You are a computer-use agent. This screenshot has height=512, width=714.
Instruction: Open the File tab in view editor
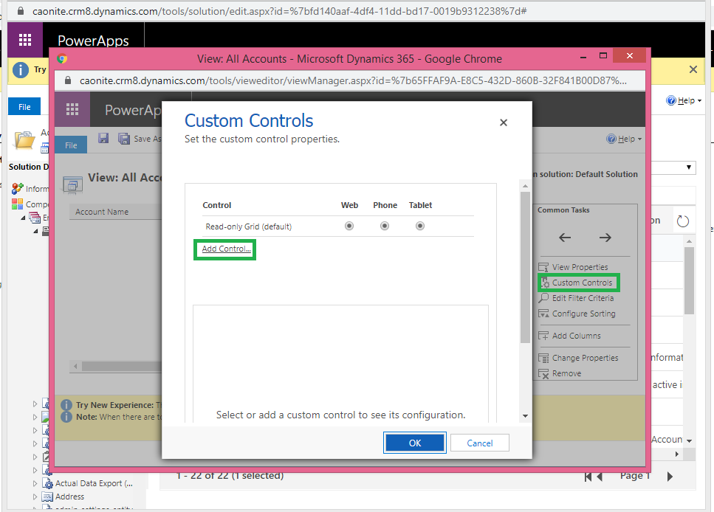pos(71,145)
